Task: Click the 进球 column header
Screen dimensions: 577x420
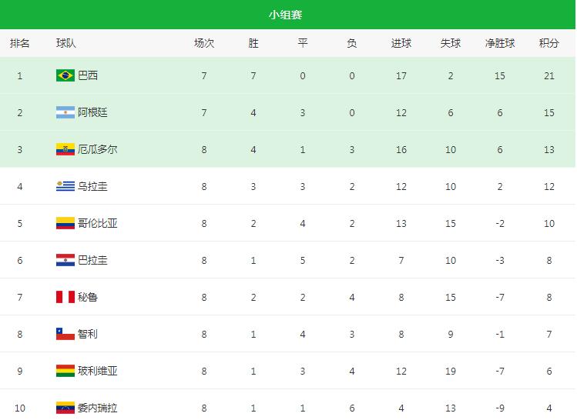Action: (401, 43)
